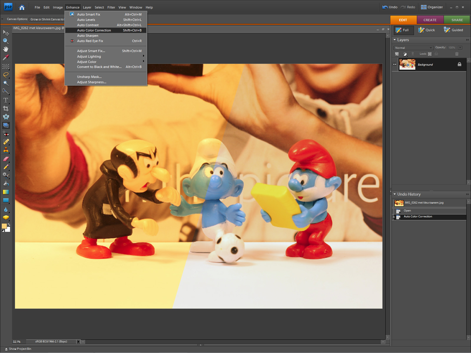Toggle Background layer visibility eye

click(395, 64)
